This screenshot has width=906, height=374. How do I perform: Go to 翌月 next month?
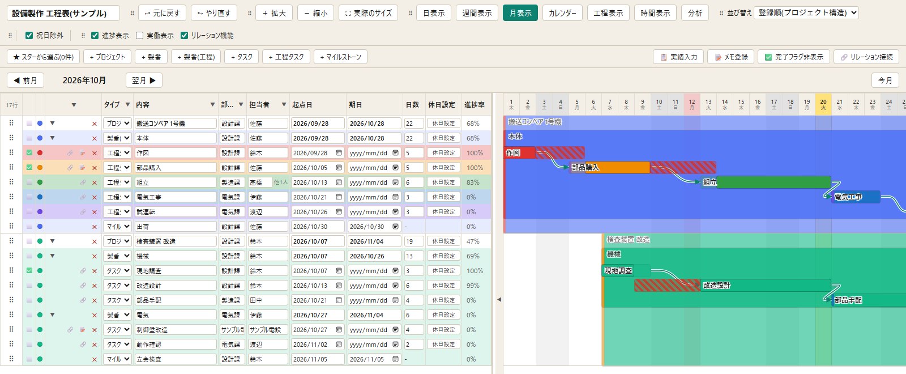pos(144,80)
